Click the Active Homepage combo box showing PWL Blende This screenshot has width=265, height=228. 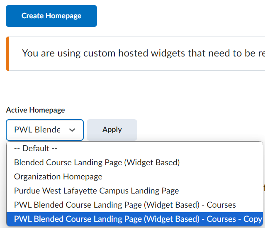(45, 130)
